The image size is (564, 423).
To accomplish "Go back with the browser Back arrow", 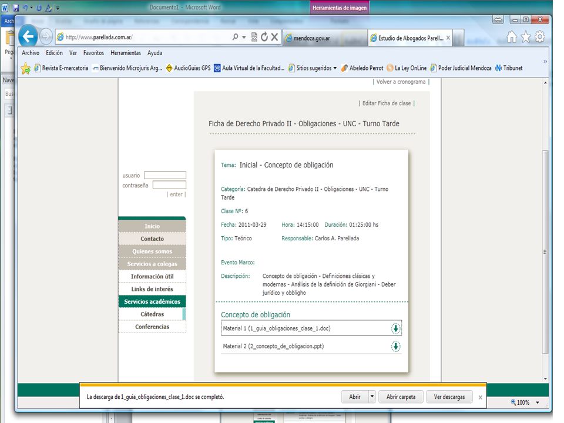I will 28,36.
